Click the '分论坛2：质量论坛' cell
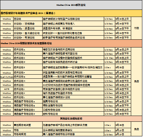 [28, 28]
